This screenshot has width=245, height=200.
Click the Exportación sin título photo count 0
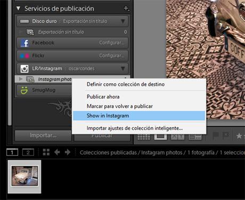[126, 32]
